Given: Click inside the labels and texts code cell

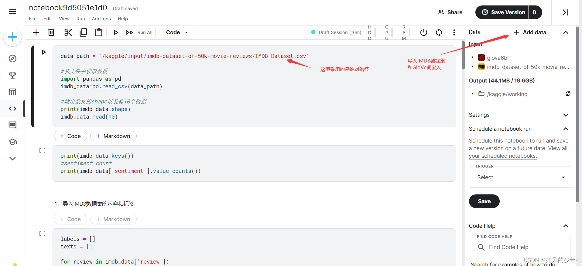Looking at the screenshot, I should pos(254,247).
